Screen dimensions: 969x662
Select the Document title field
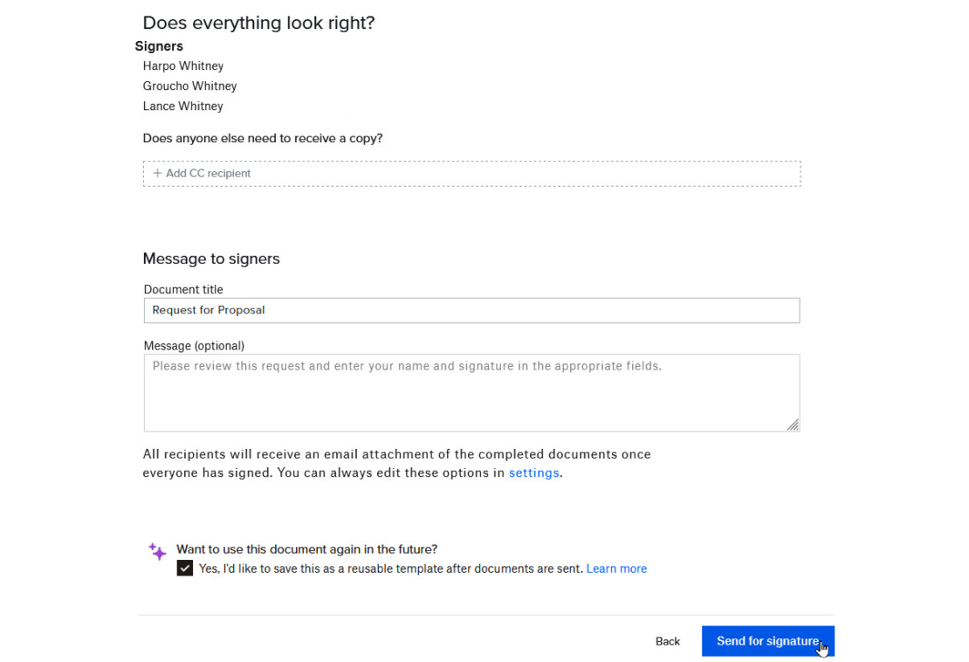click(x=471, y=310)
